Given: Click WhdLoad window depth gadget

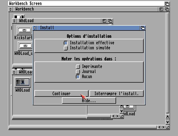Looking at the screenshot, I should click(x=110, y=21).
